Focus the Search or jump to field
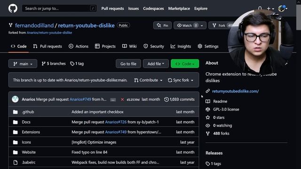The width and height of the screenshot is (301, 169). pyautogui.click(x=59, y=8)
